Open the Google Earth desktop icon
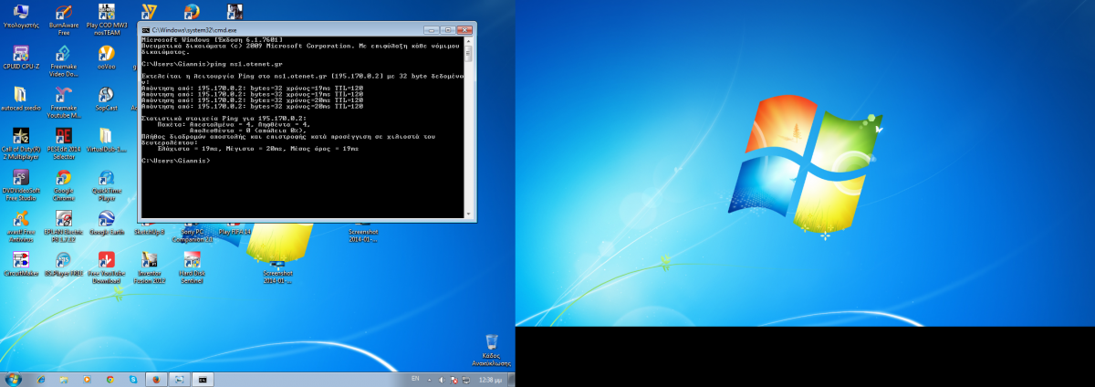The width and height of the screenshot is (1095, 387). (x=106, y=219)
